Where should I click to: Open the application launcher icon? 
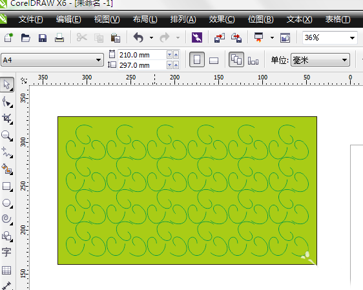[258, 37]
